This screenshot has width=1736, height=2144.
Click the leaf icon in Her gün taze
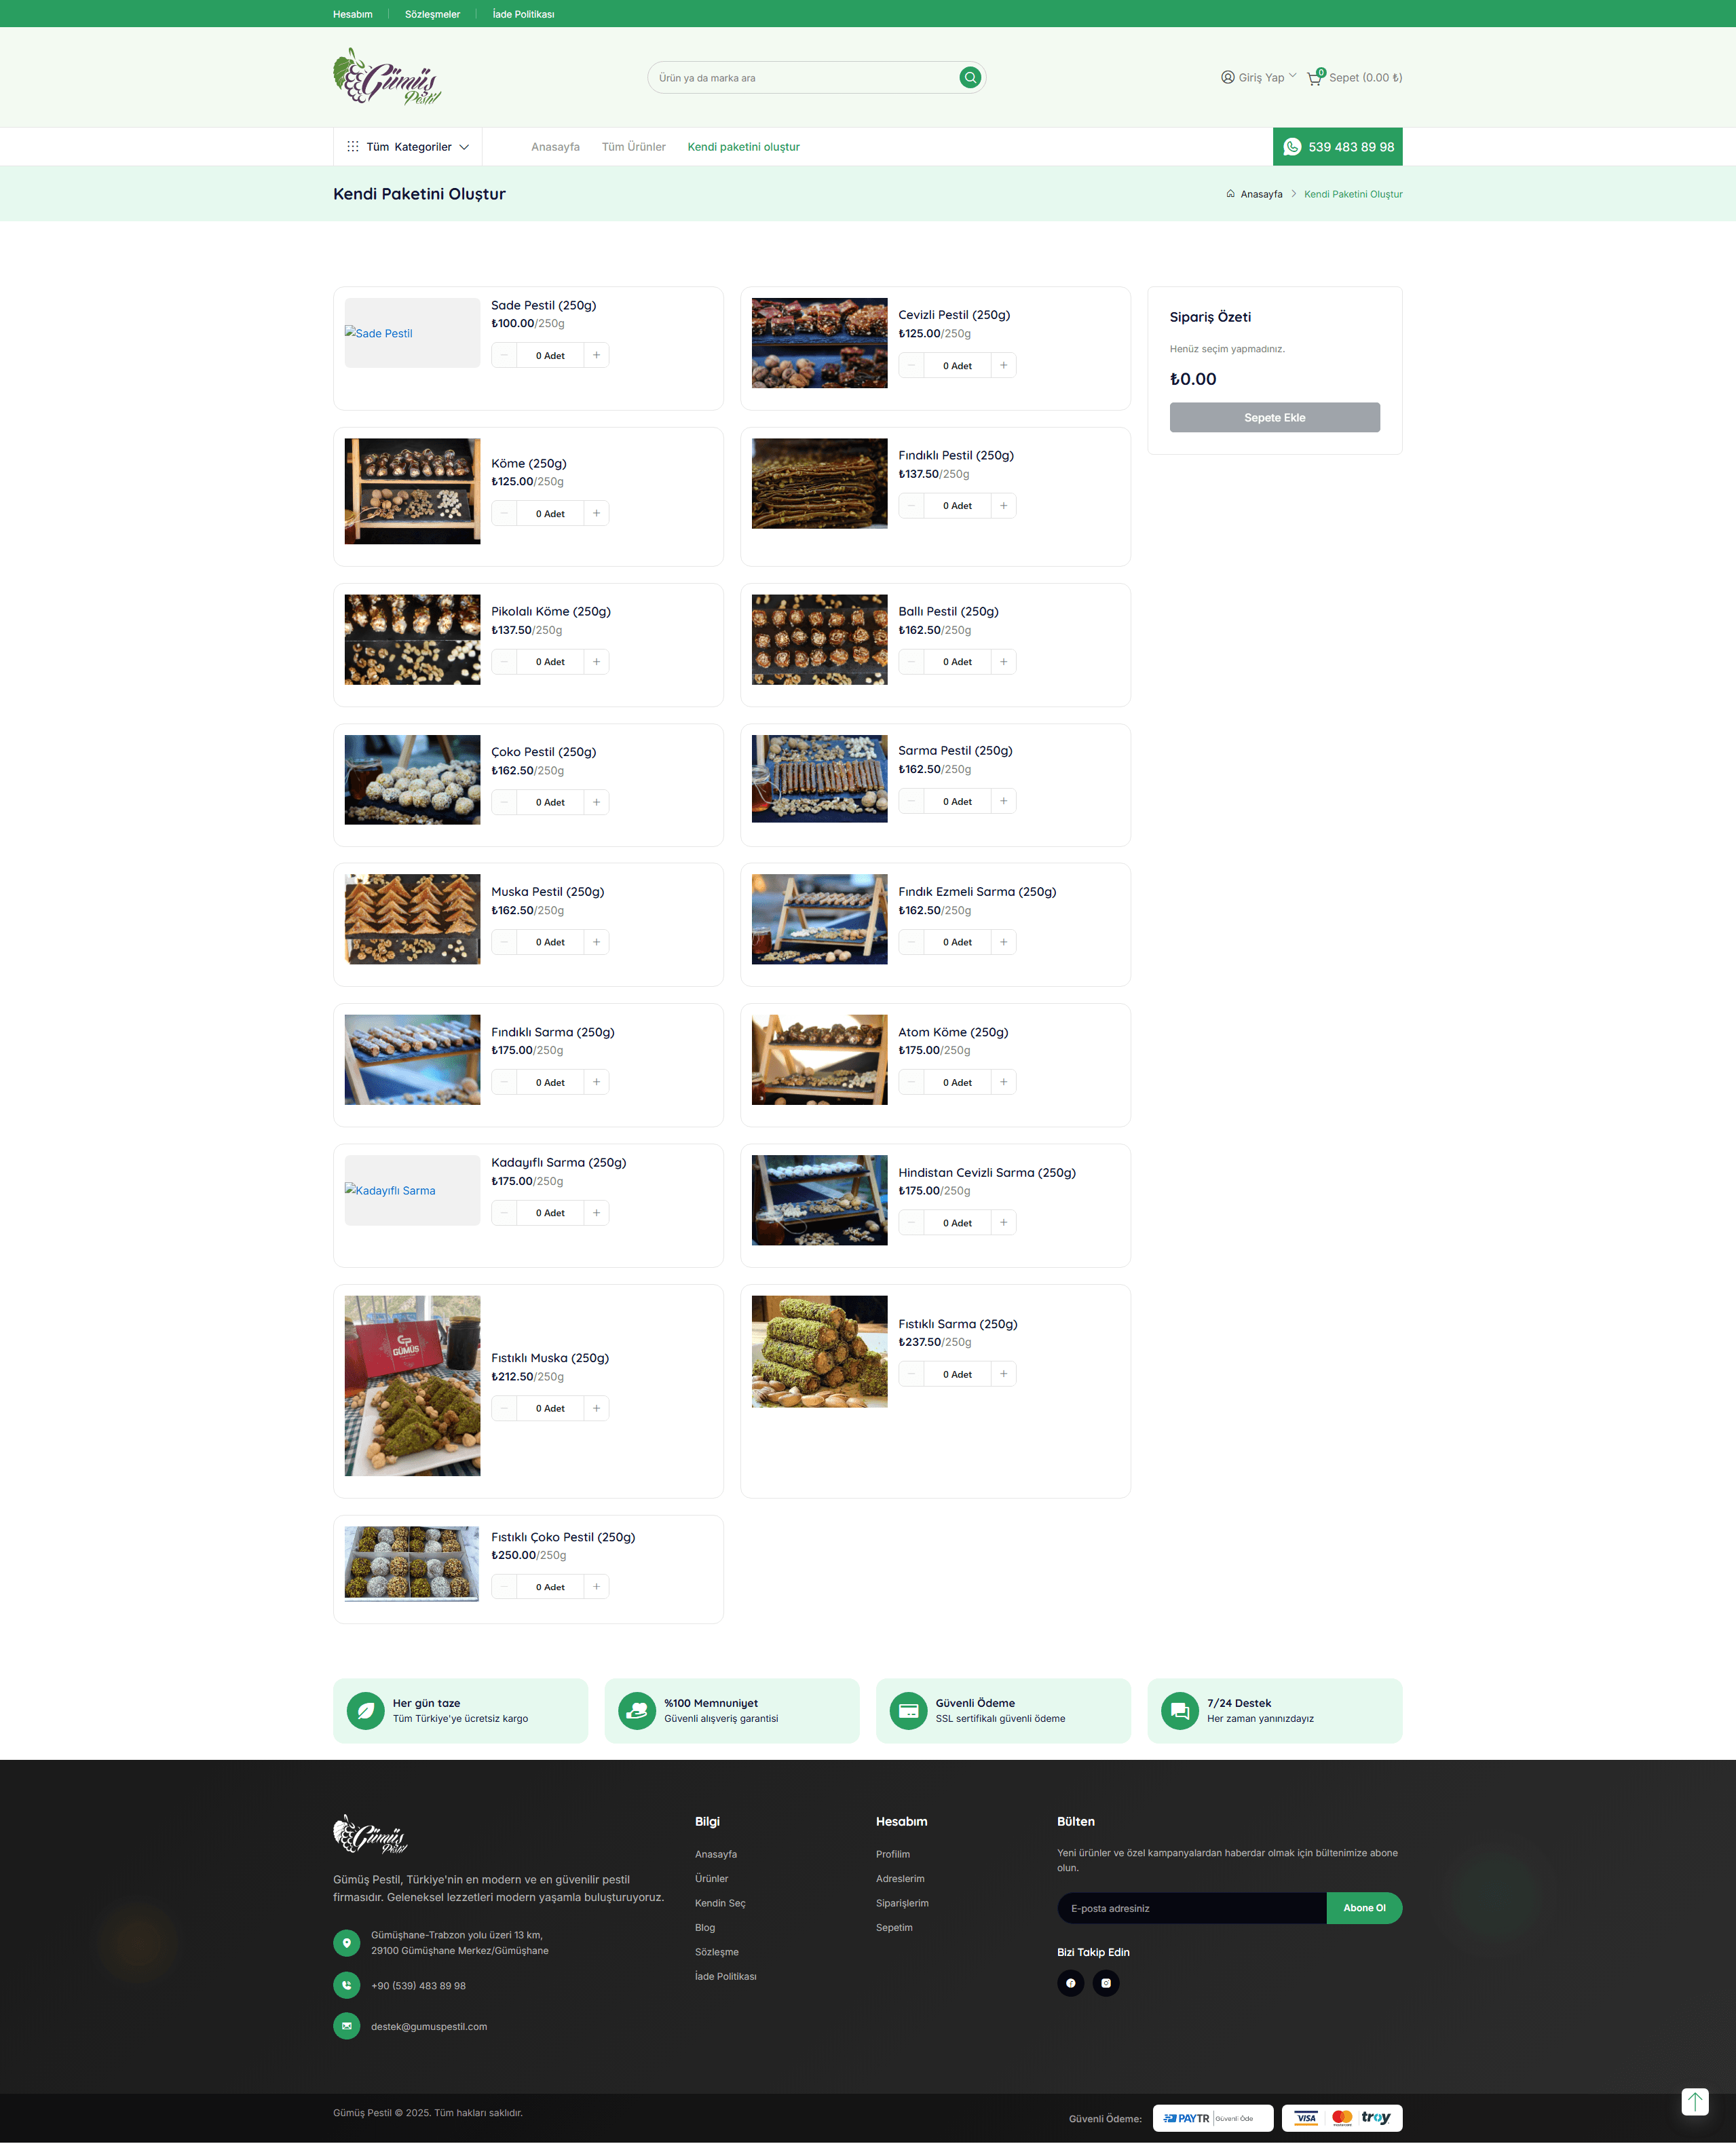click(x=365, y=1710)
